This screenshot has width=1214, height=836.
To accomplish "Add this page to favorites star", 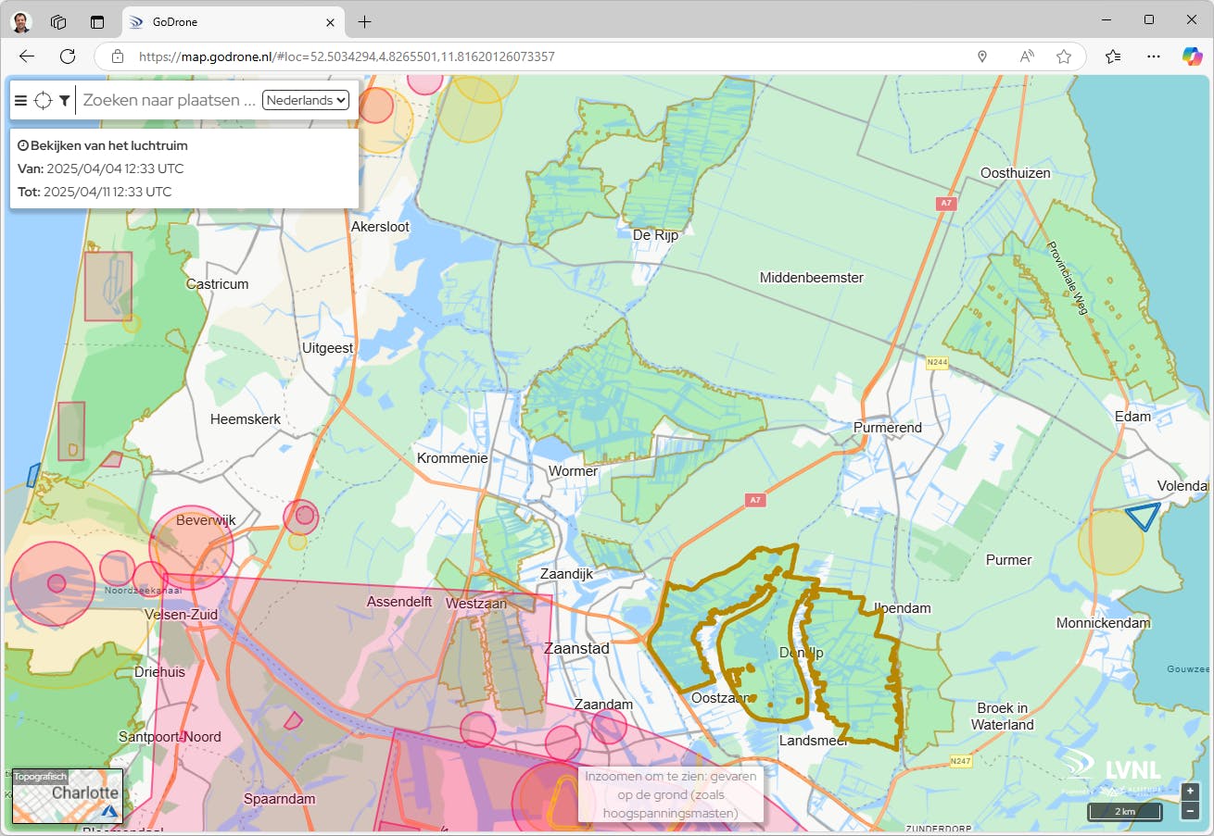I will tap(1064, 56).
